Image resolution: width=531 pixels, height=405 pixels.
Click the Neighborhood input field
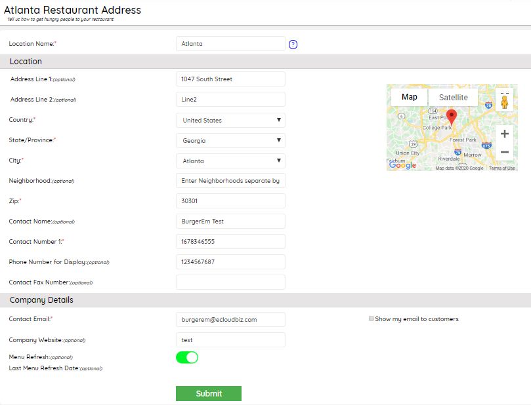click(230, 181)
